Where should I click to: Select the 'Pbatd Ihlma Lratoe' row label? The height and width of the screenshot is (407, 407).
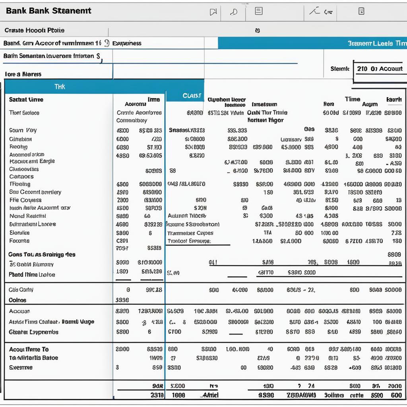click(x=32, y=275)
